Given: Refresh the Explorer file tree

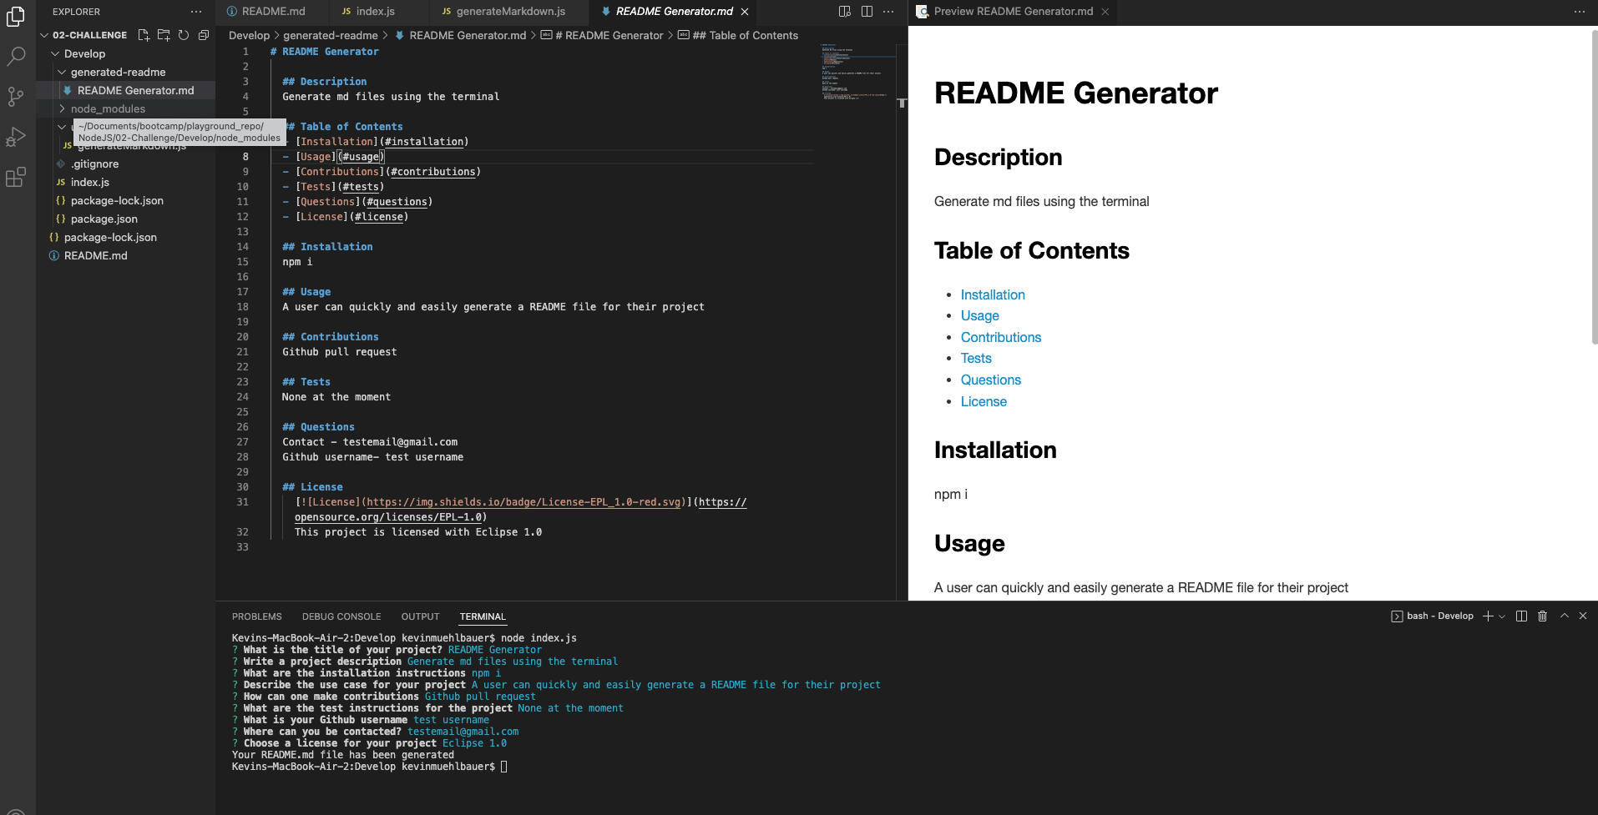Looking at the screenshot, I should coord(184,35).
